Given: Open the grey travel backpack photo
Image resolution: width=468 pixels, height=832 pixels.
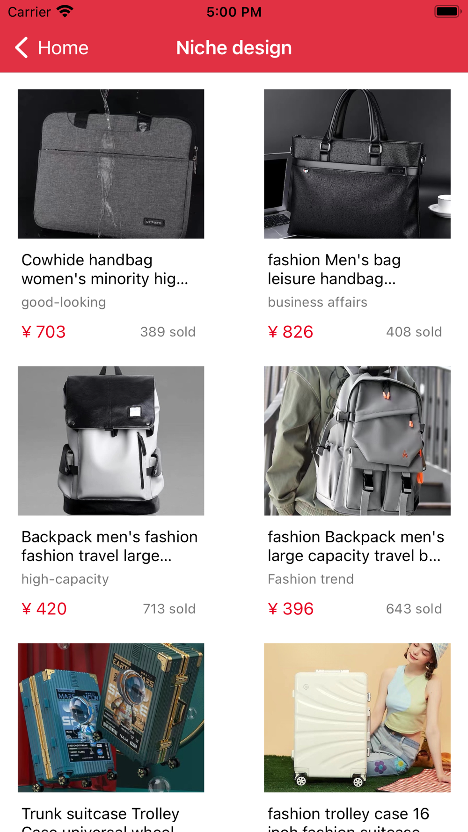Looking at the screenshot, I should 357,441.
